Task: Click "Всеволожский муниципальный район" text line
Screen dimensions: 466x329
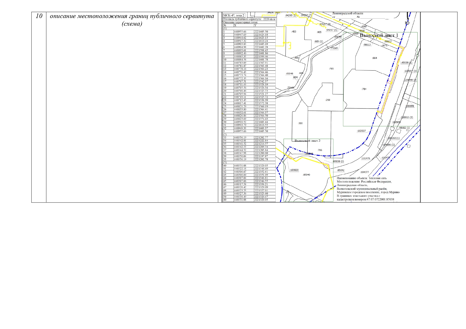Action: point(362,189)
